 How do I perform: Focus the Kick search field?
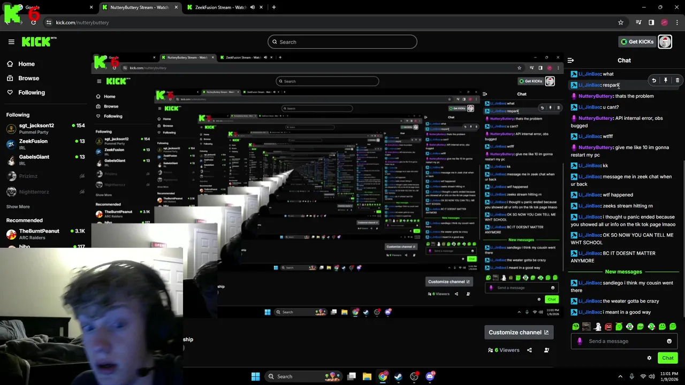pos(342,42)
